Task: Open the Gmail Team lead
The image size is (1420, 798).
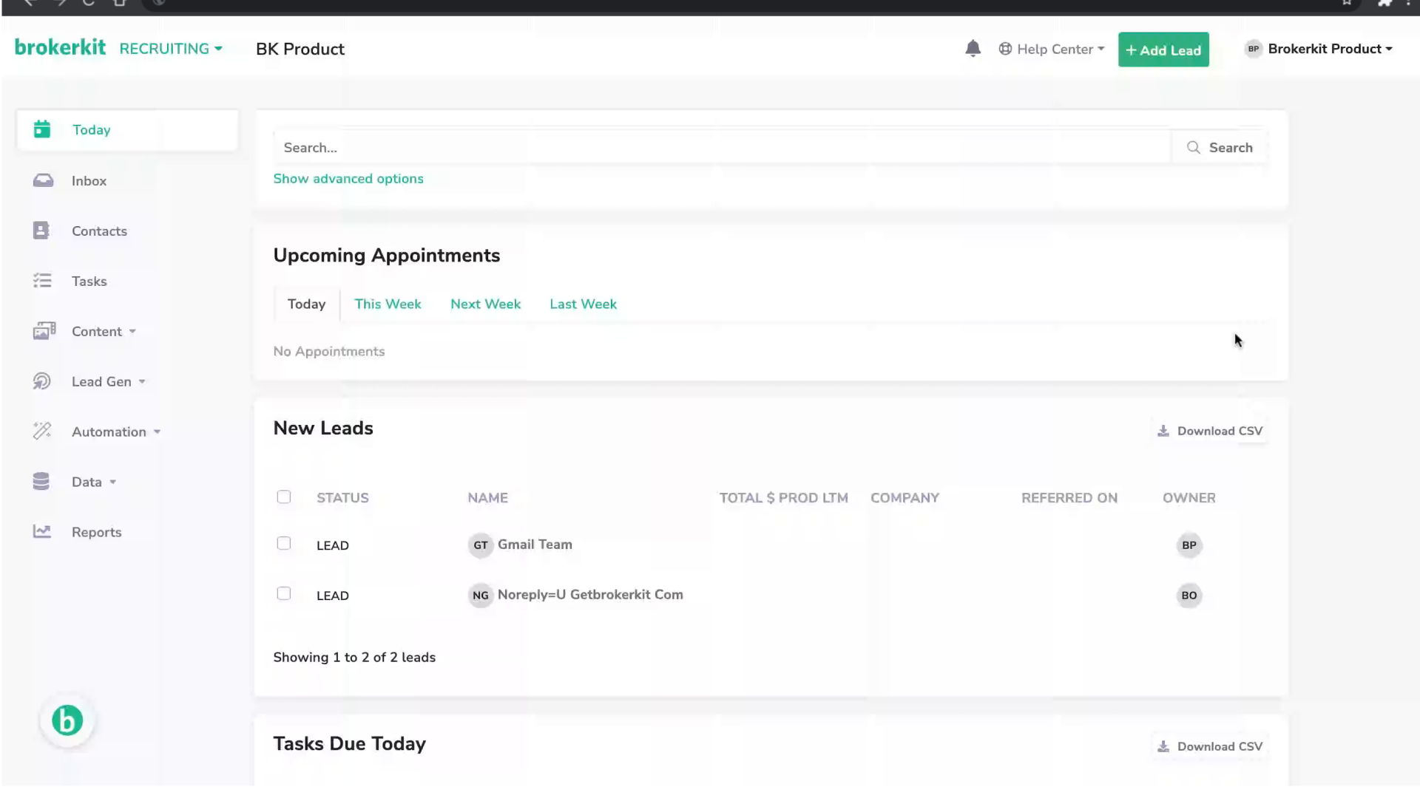Action: pos(535,545)
